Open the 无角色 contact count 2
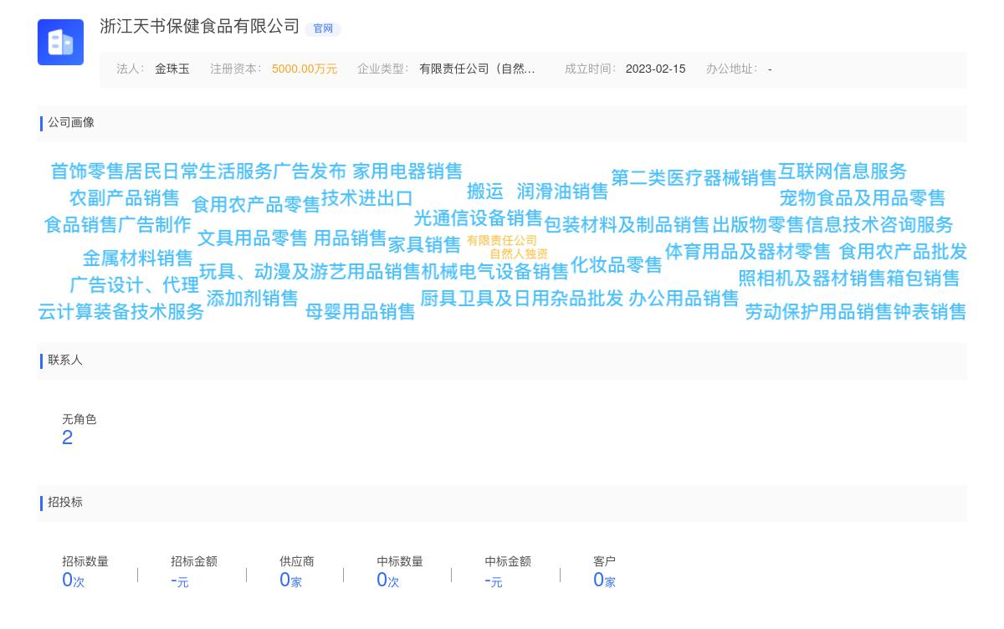This screenshot has width=1004, height=629. pyautogui.click(x=68, y=437)
